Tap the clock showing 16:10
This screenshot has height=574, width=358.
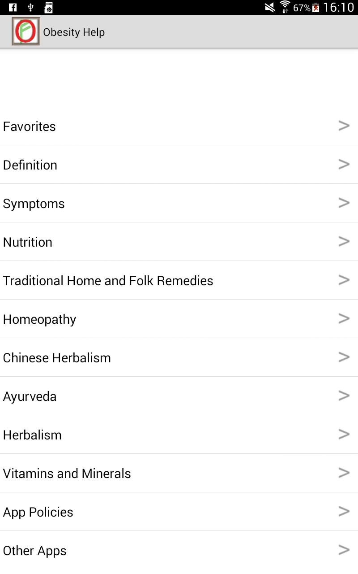click(339, 8)
